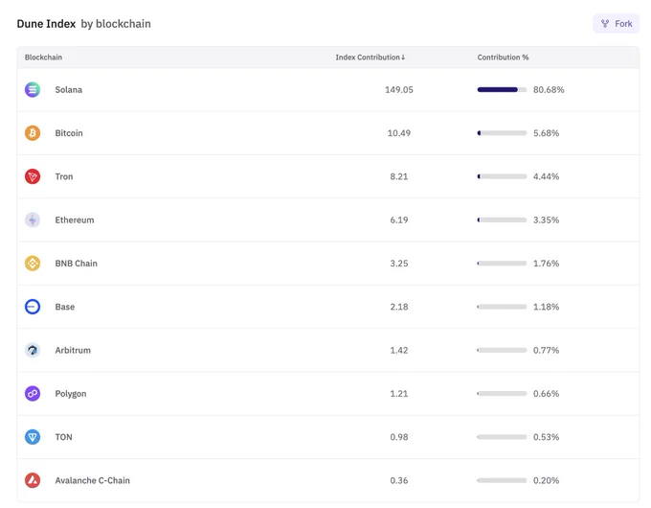The width and height of the screenshot is (651, 508).
Task: Sort by Contribution % column header
Action: 503,58
